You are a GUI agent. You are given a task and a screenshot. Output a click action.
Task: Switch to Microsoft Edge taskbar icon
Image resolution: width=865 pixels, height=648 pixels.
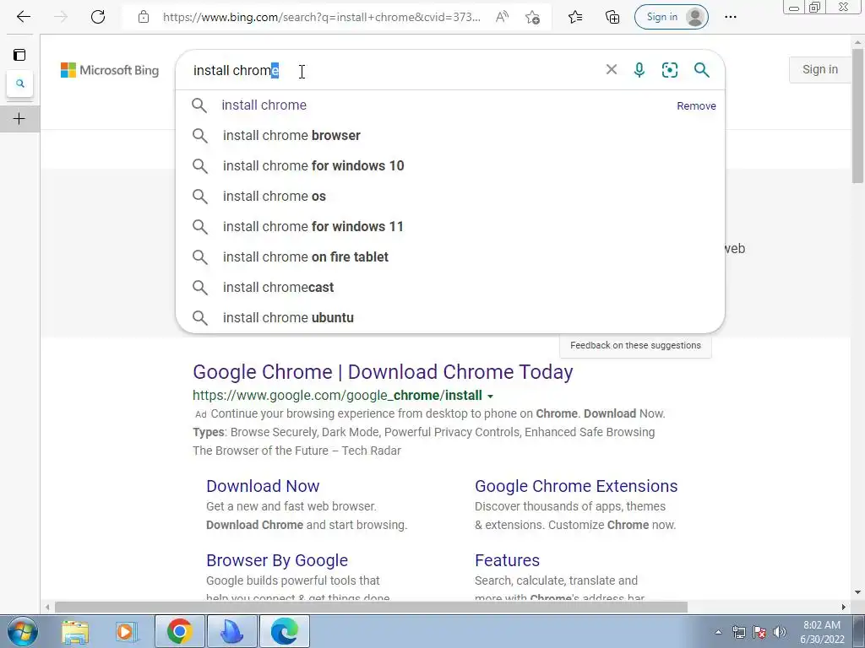(x=285, y=631)
